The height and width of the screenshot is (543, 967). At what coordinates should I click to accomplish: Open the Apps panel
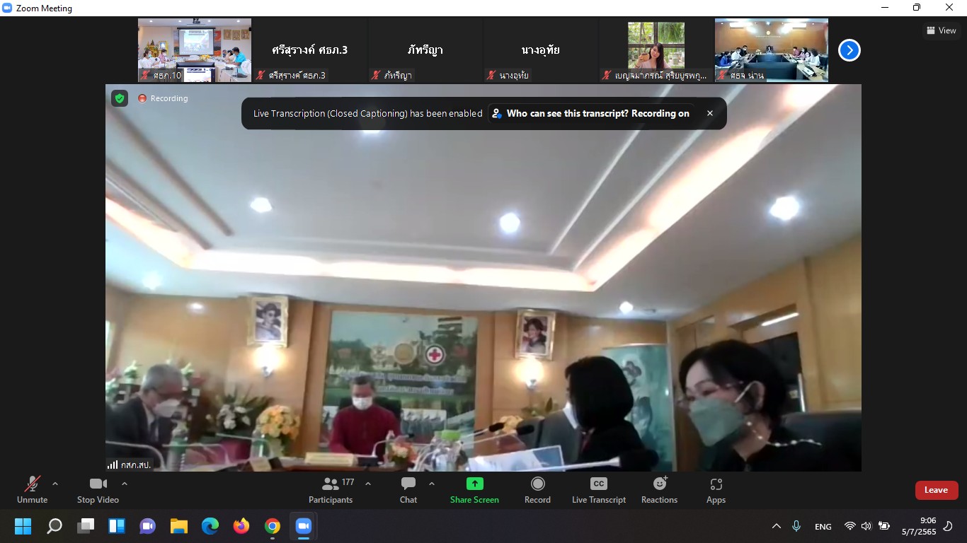[716, 490]
